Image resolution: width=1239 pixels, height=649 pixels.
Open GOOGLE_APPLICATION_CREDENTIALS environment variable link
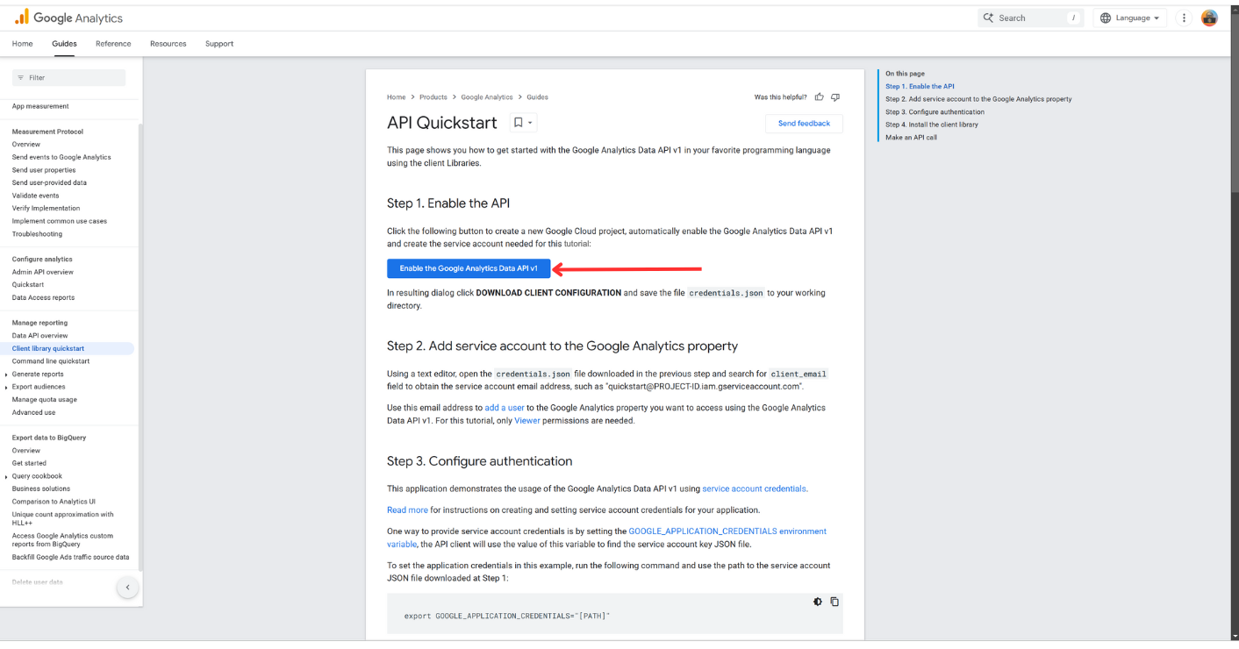point(727,531)
